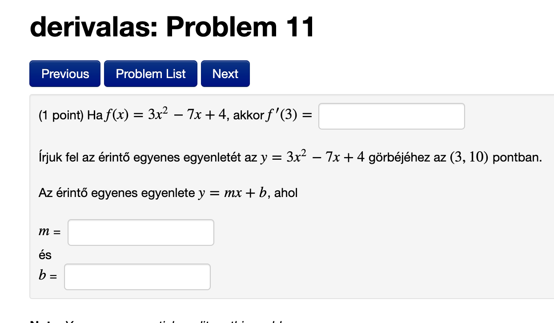Click the word "ahol"
This screenshot has width=554, height=323.
coord(286,193)
